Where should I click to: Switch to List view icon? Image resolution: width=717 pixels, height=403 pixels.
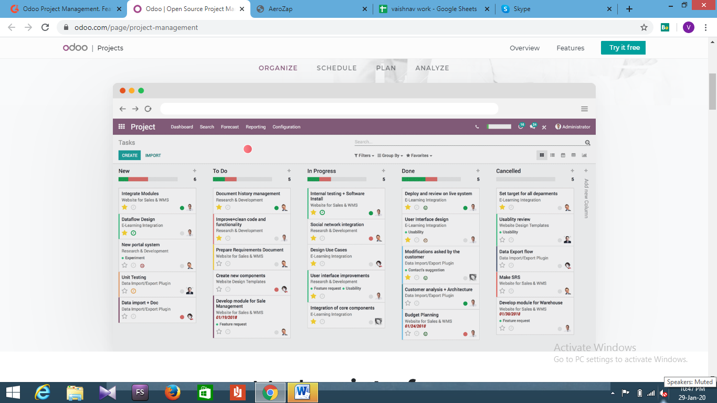coord(552,155)
